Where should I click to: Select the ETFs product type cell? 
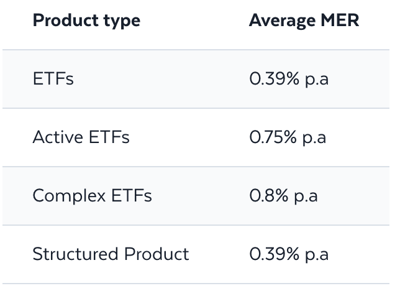click(53, 80)
